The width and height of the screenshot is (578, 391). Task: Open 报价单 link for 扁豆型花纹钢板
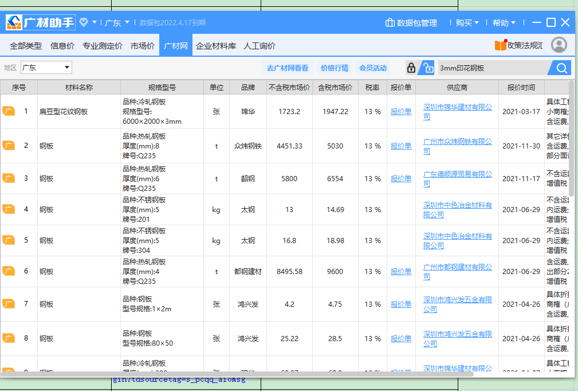point(401,111)
